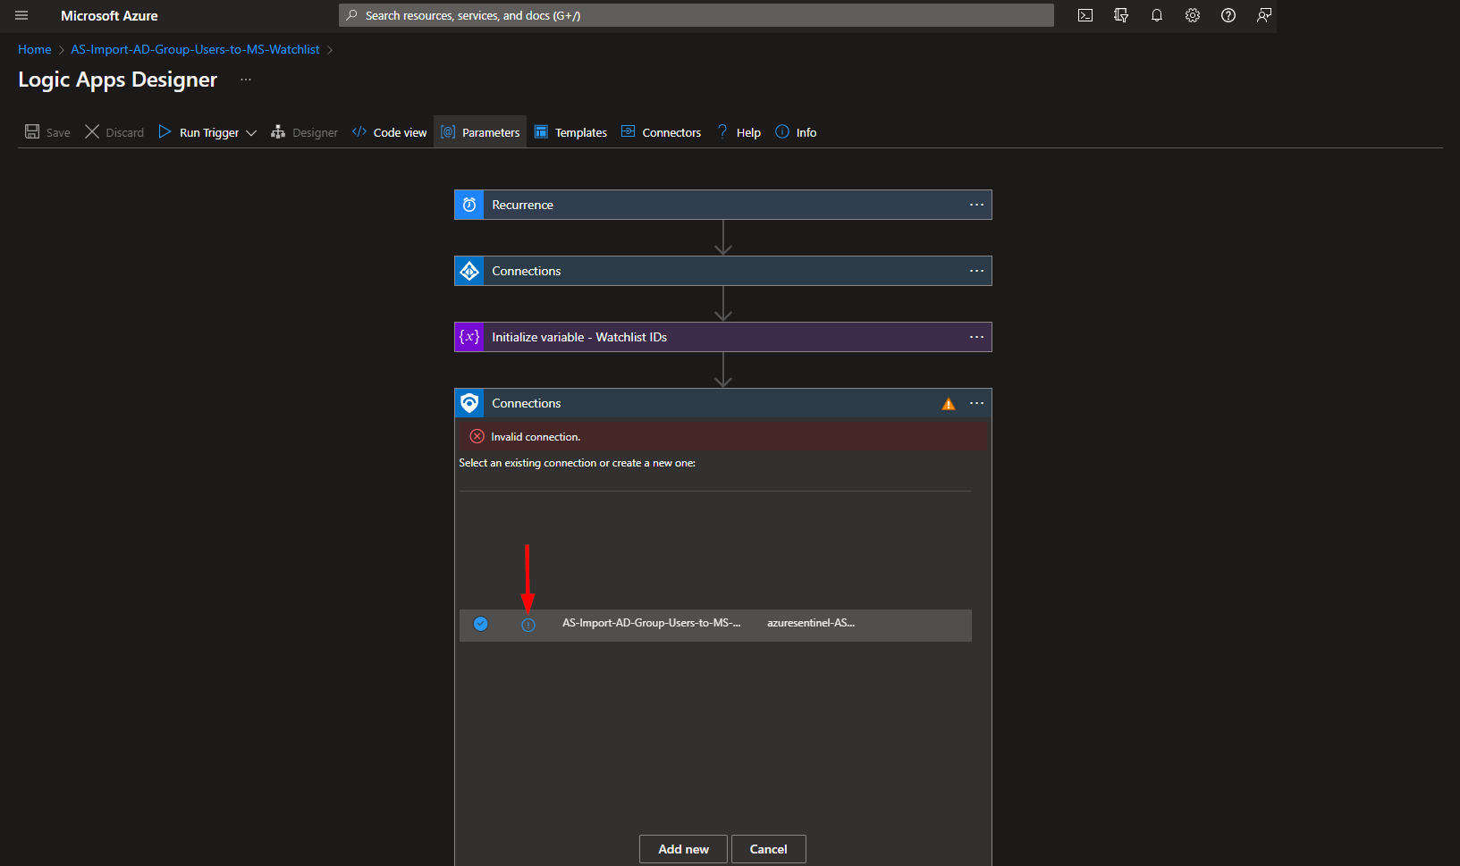Select the Initialize variable - Watchlist IDs step

click(x=723, y=337)
